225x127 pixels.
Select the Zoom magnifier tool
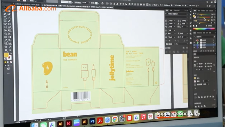(10, 50)
